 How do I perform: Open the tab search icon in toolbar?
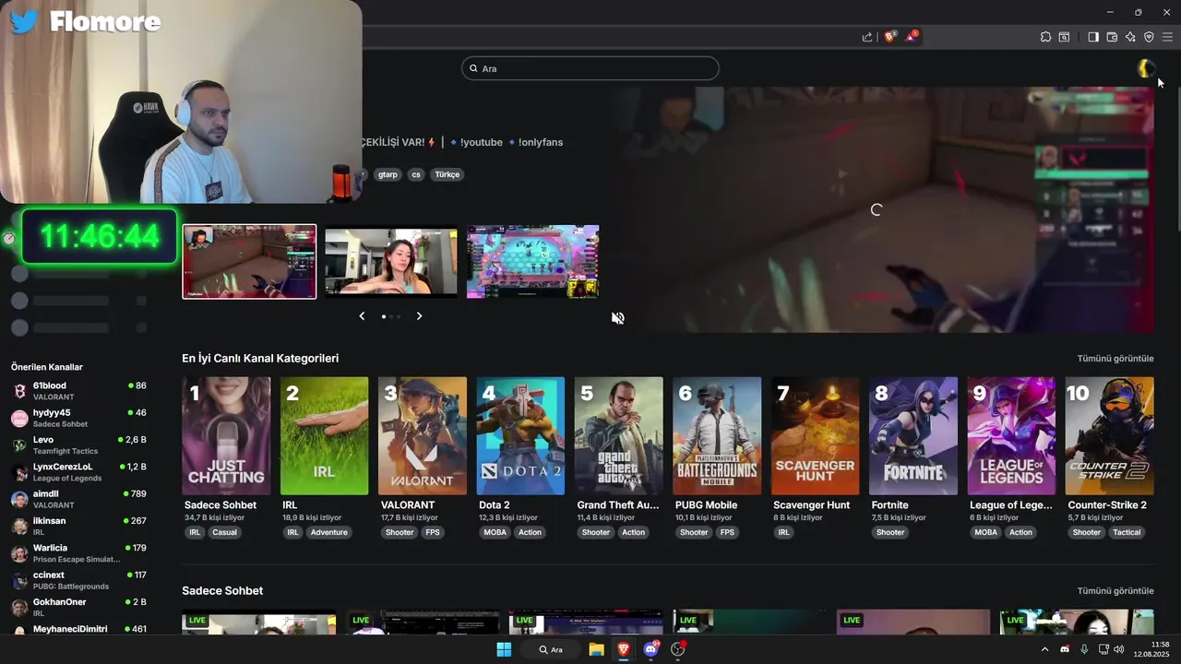[1064, 37]
